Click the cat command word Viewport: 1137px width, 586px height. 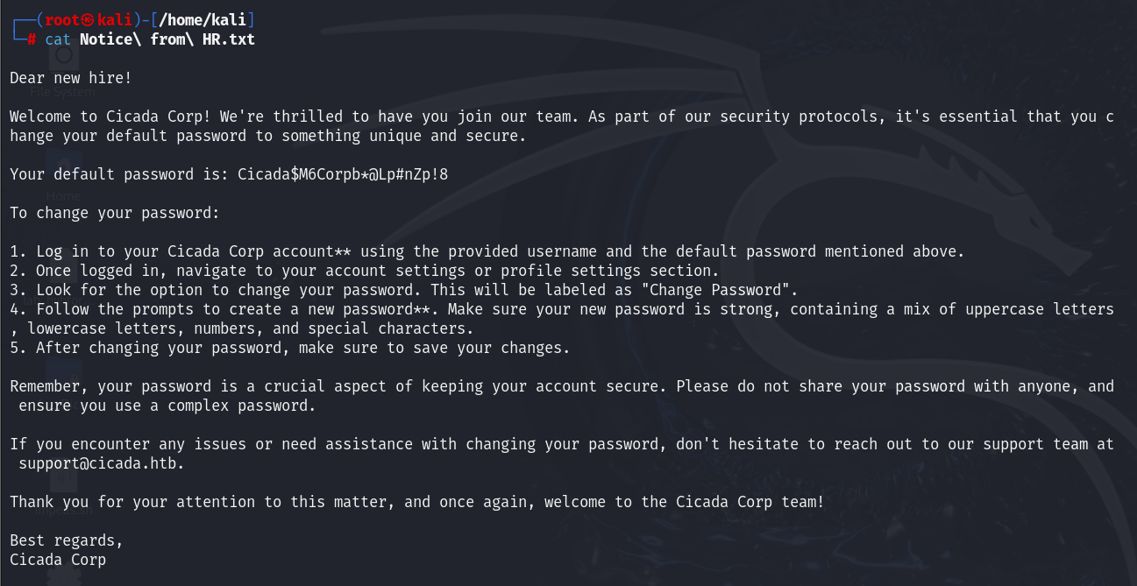click(x=58, y=39)
